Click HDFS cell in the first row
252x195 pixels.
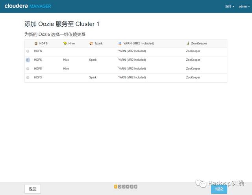pos(38,51)
